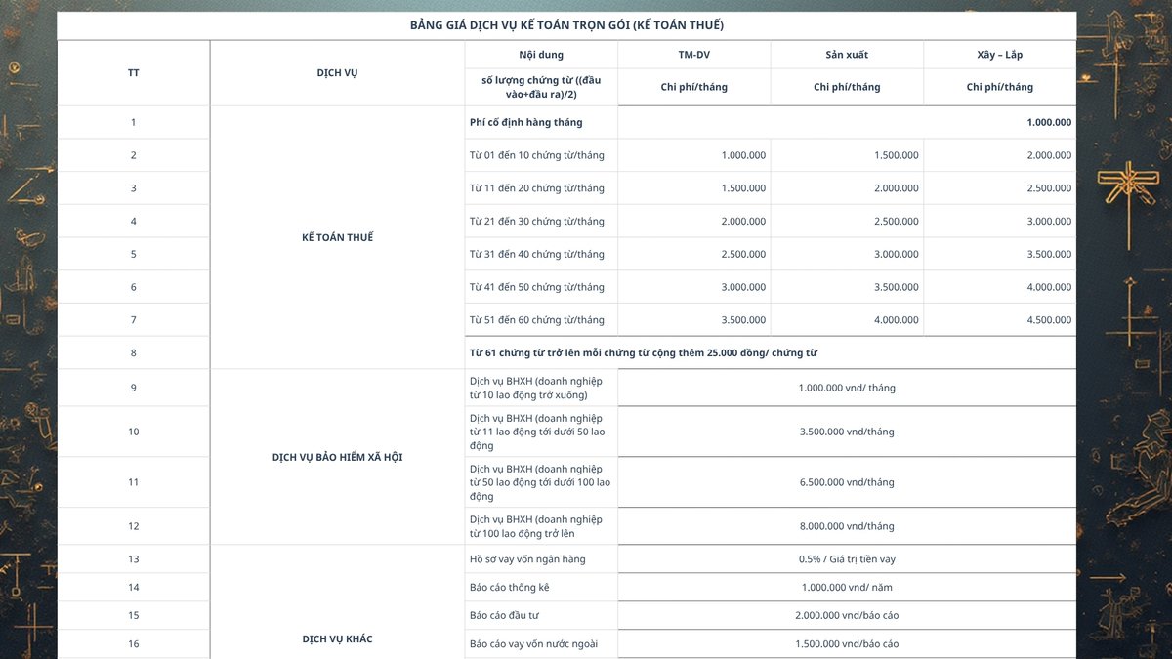1172x659 pixels.
Task: Select the "TT" column header
Action: coord(133,73)
